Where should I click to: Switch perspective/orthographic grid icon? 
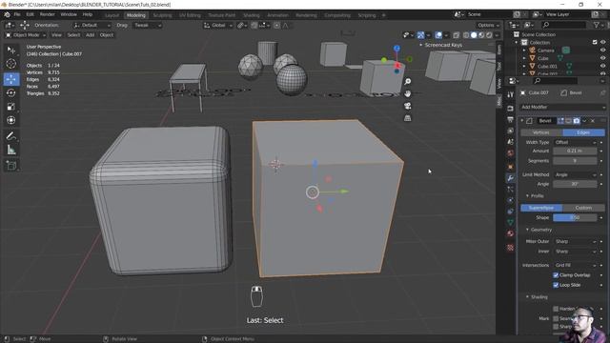407,118
